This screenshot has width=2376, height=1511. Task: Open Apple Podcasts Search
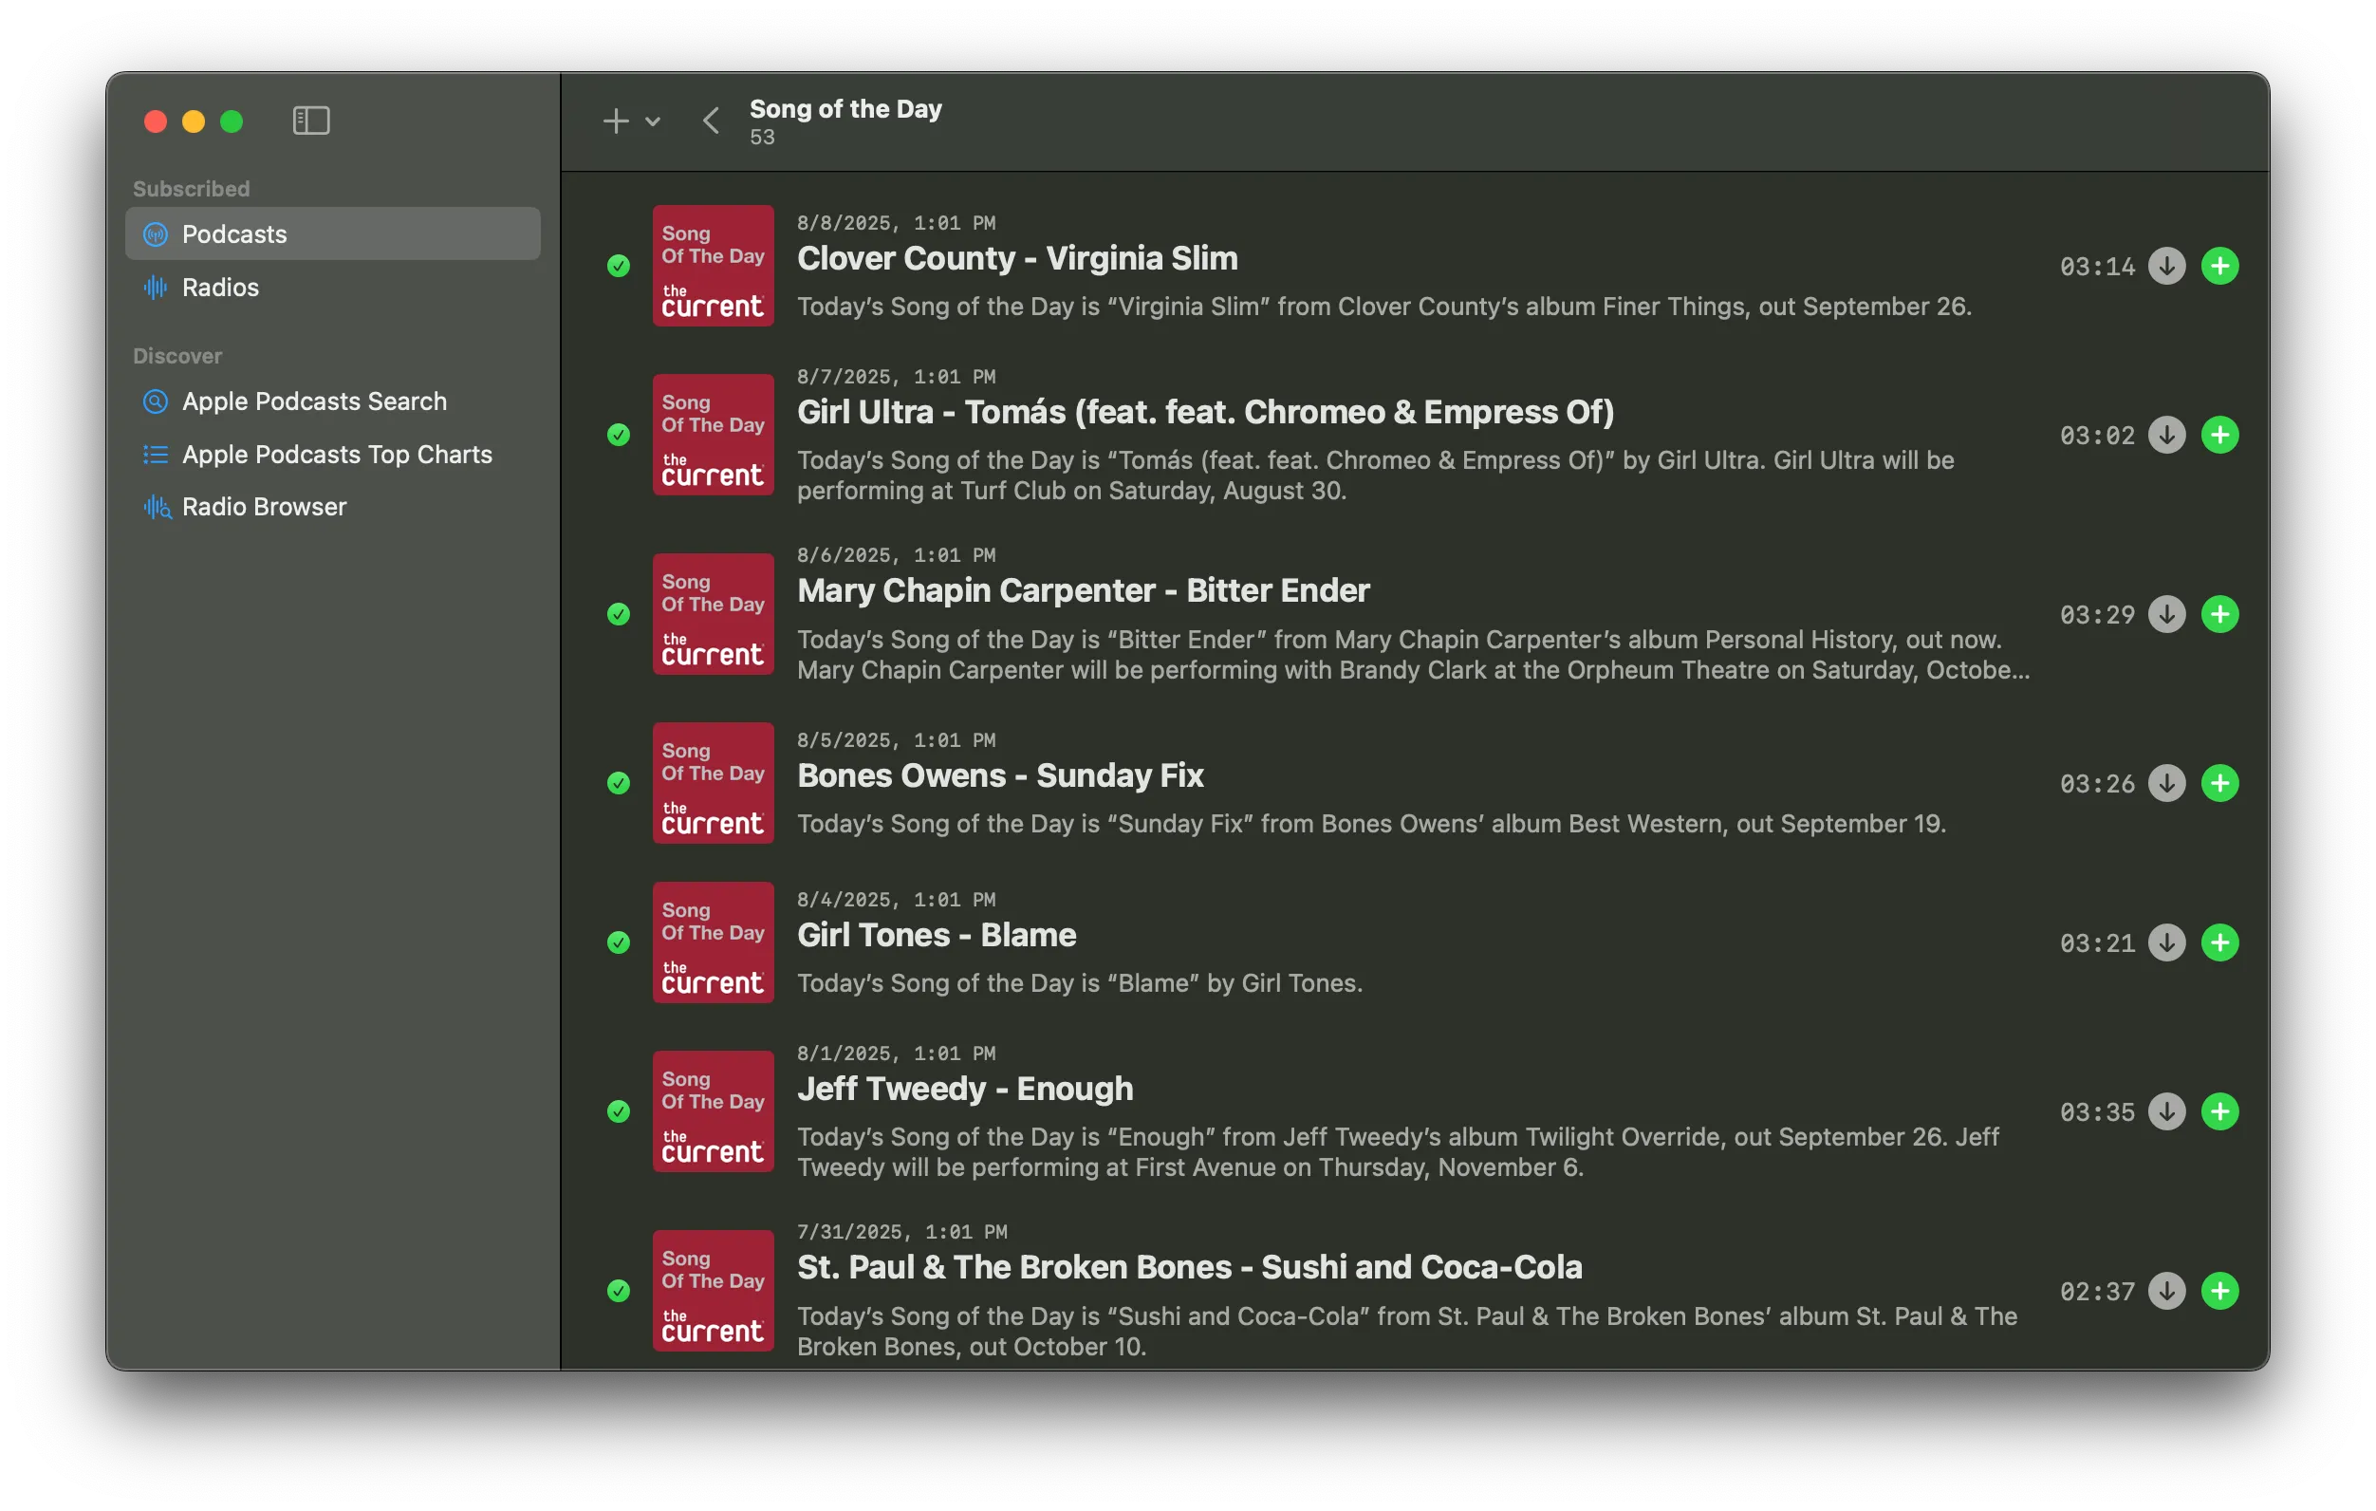point(314,401)
